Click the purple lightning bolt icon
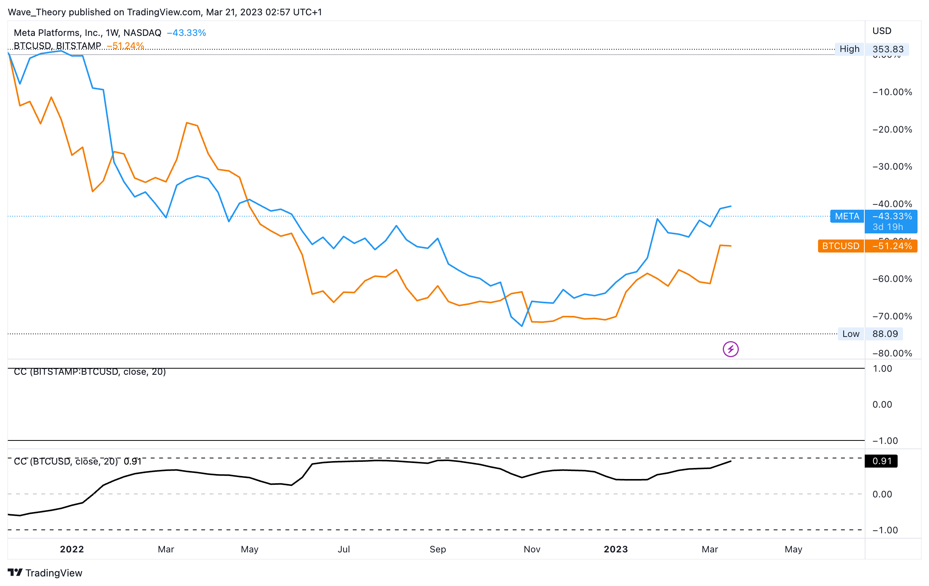This screenshot has height=586, width=929. [730, 349]
